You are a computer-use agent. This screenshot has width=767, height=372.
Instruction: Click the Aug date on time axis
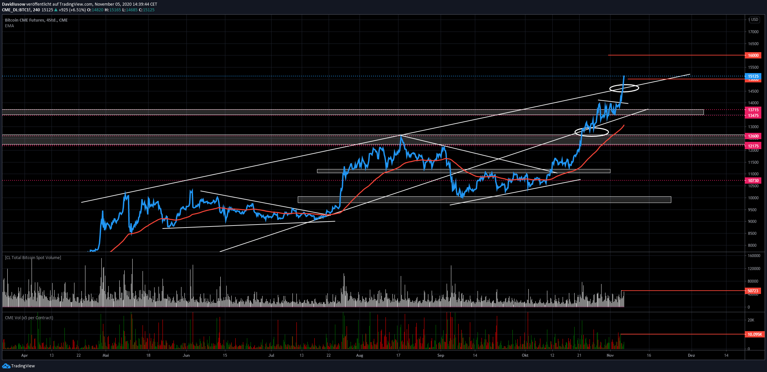pyautogui.click(x=360, y=355)
